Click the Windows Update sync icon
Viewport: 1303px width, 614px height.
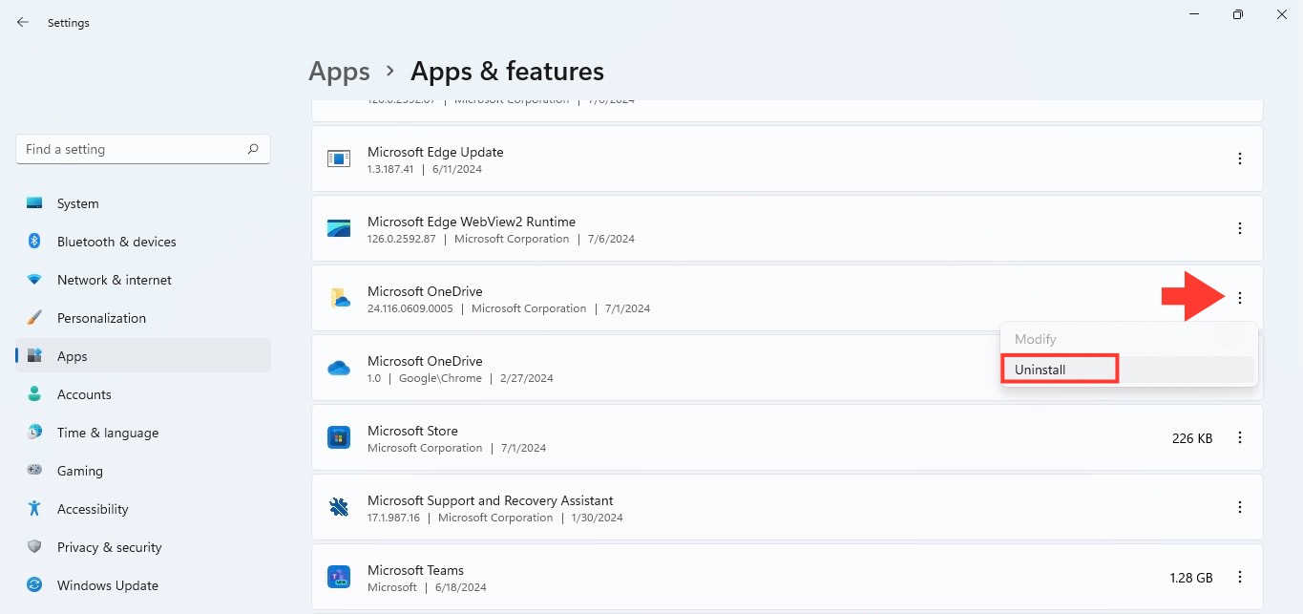34,585
